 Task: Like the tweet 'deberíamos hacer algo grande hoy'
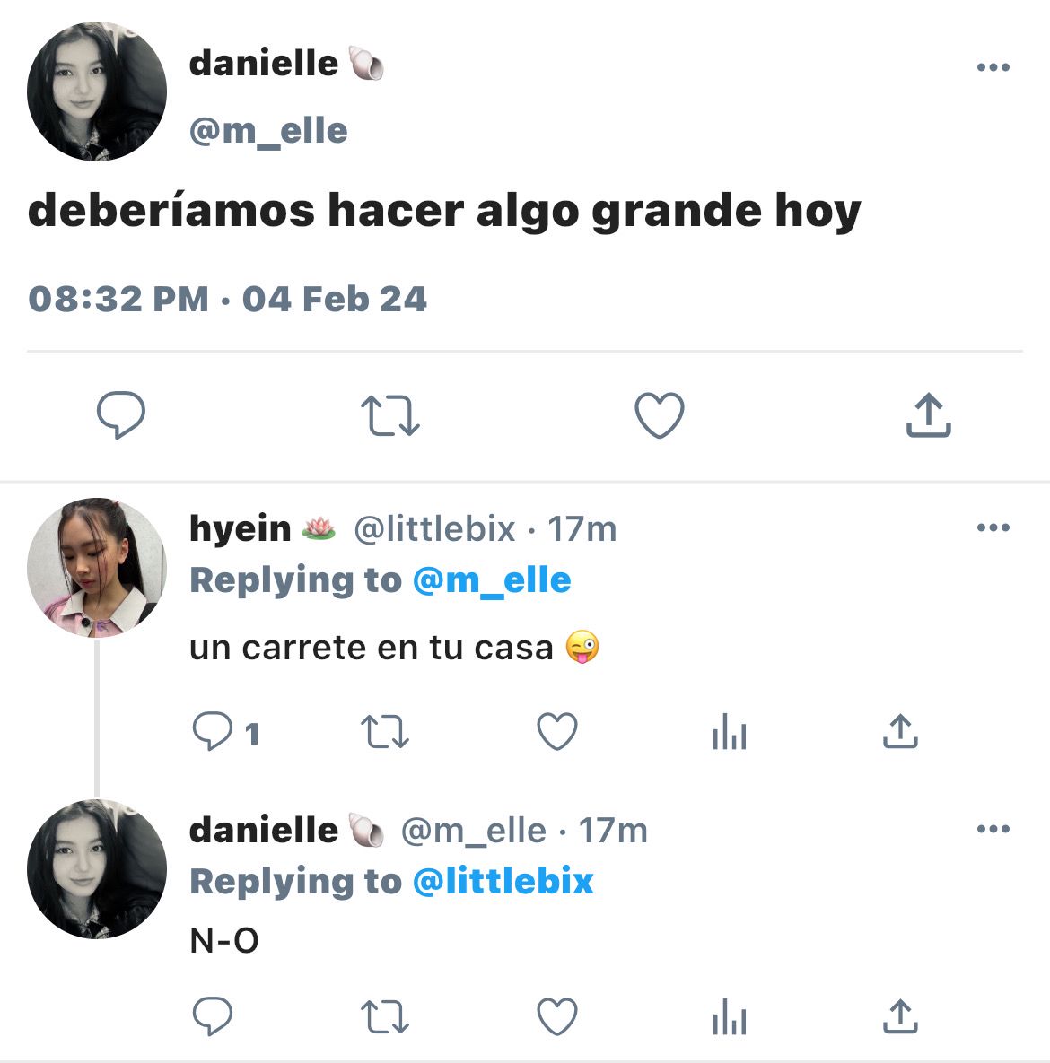click(x=660, y=415)
